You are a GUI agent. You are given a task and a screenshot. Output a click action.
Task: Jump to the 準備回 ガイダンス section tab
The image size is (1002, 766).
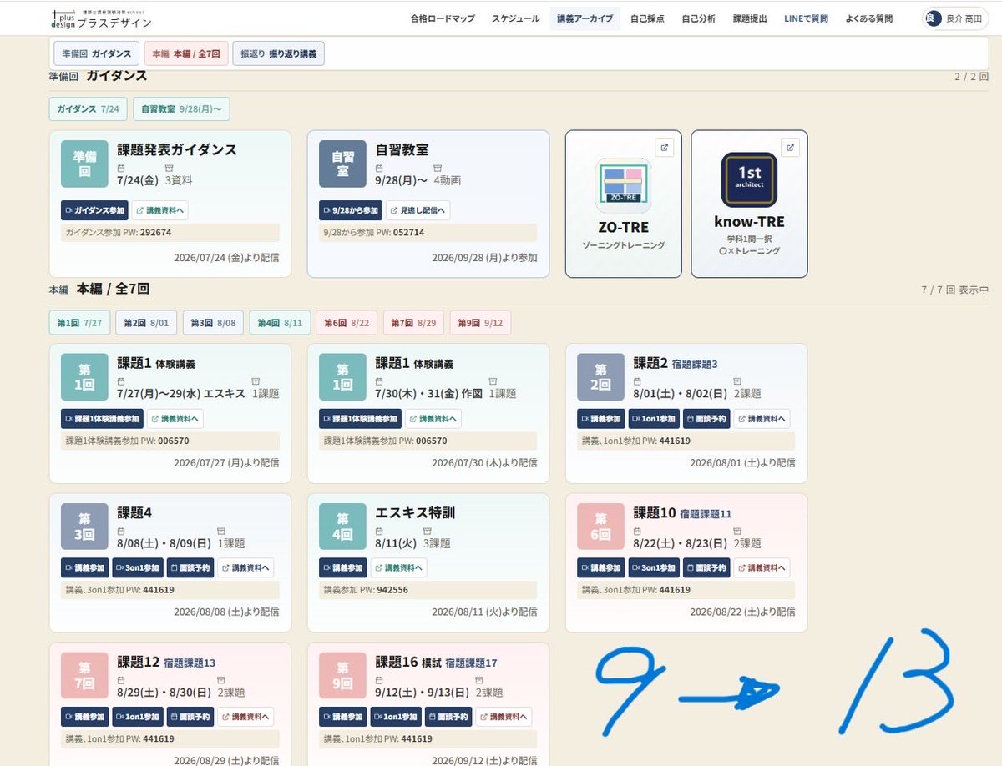pos(97,53)
